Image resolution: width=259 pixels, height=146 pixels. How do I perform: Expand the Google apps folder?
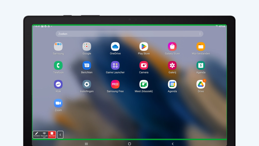pyautogui.click(x=87, y=47)
